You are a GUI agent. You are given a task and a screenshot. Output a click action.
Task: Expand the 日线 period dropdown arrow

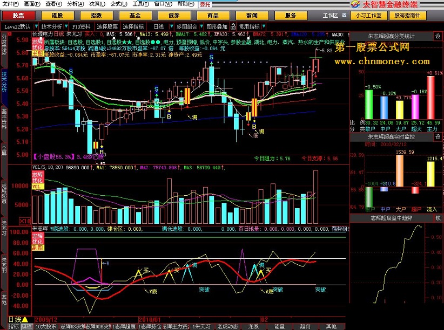pyautogui.click(x=171, y=26)
